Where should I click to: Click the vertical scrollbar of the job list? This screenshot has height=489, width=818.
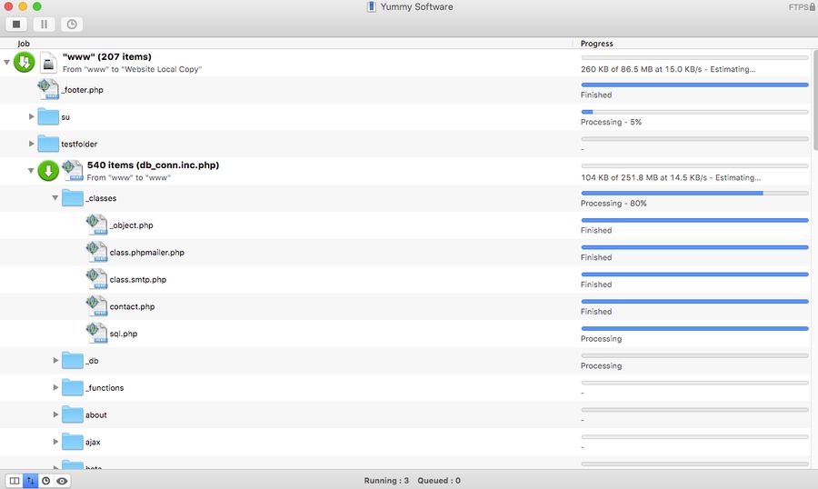coord(813,100)
